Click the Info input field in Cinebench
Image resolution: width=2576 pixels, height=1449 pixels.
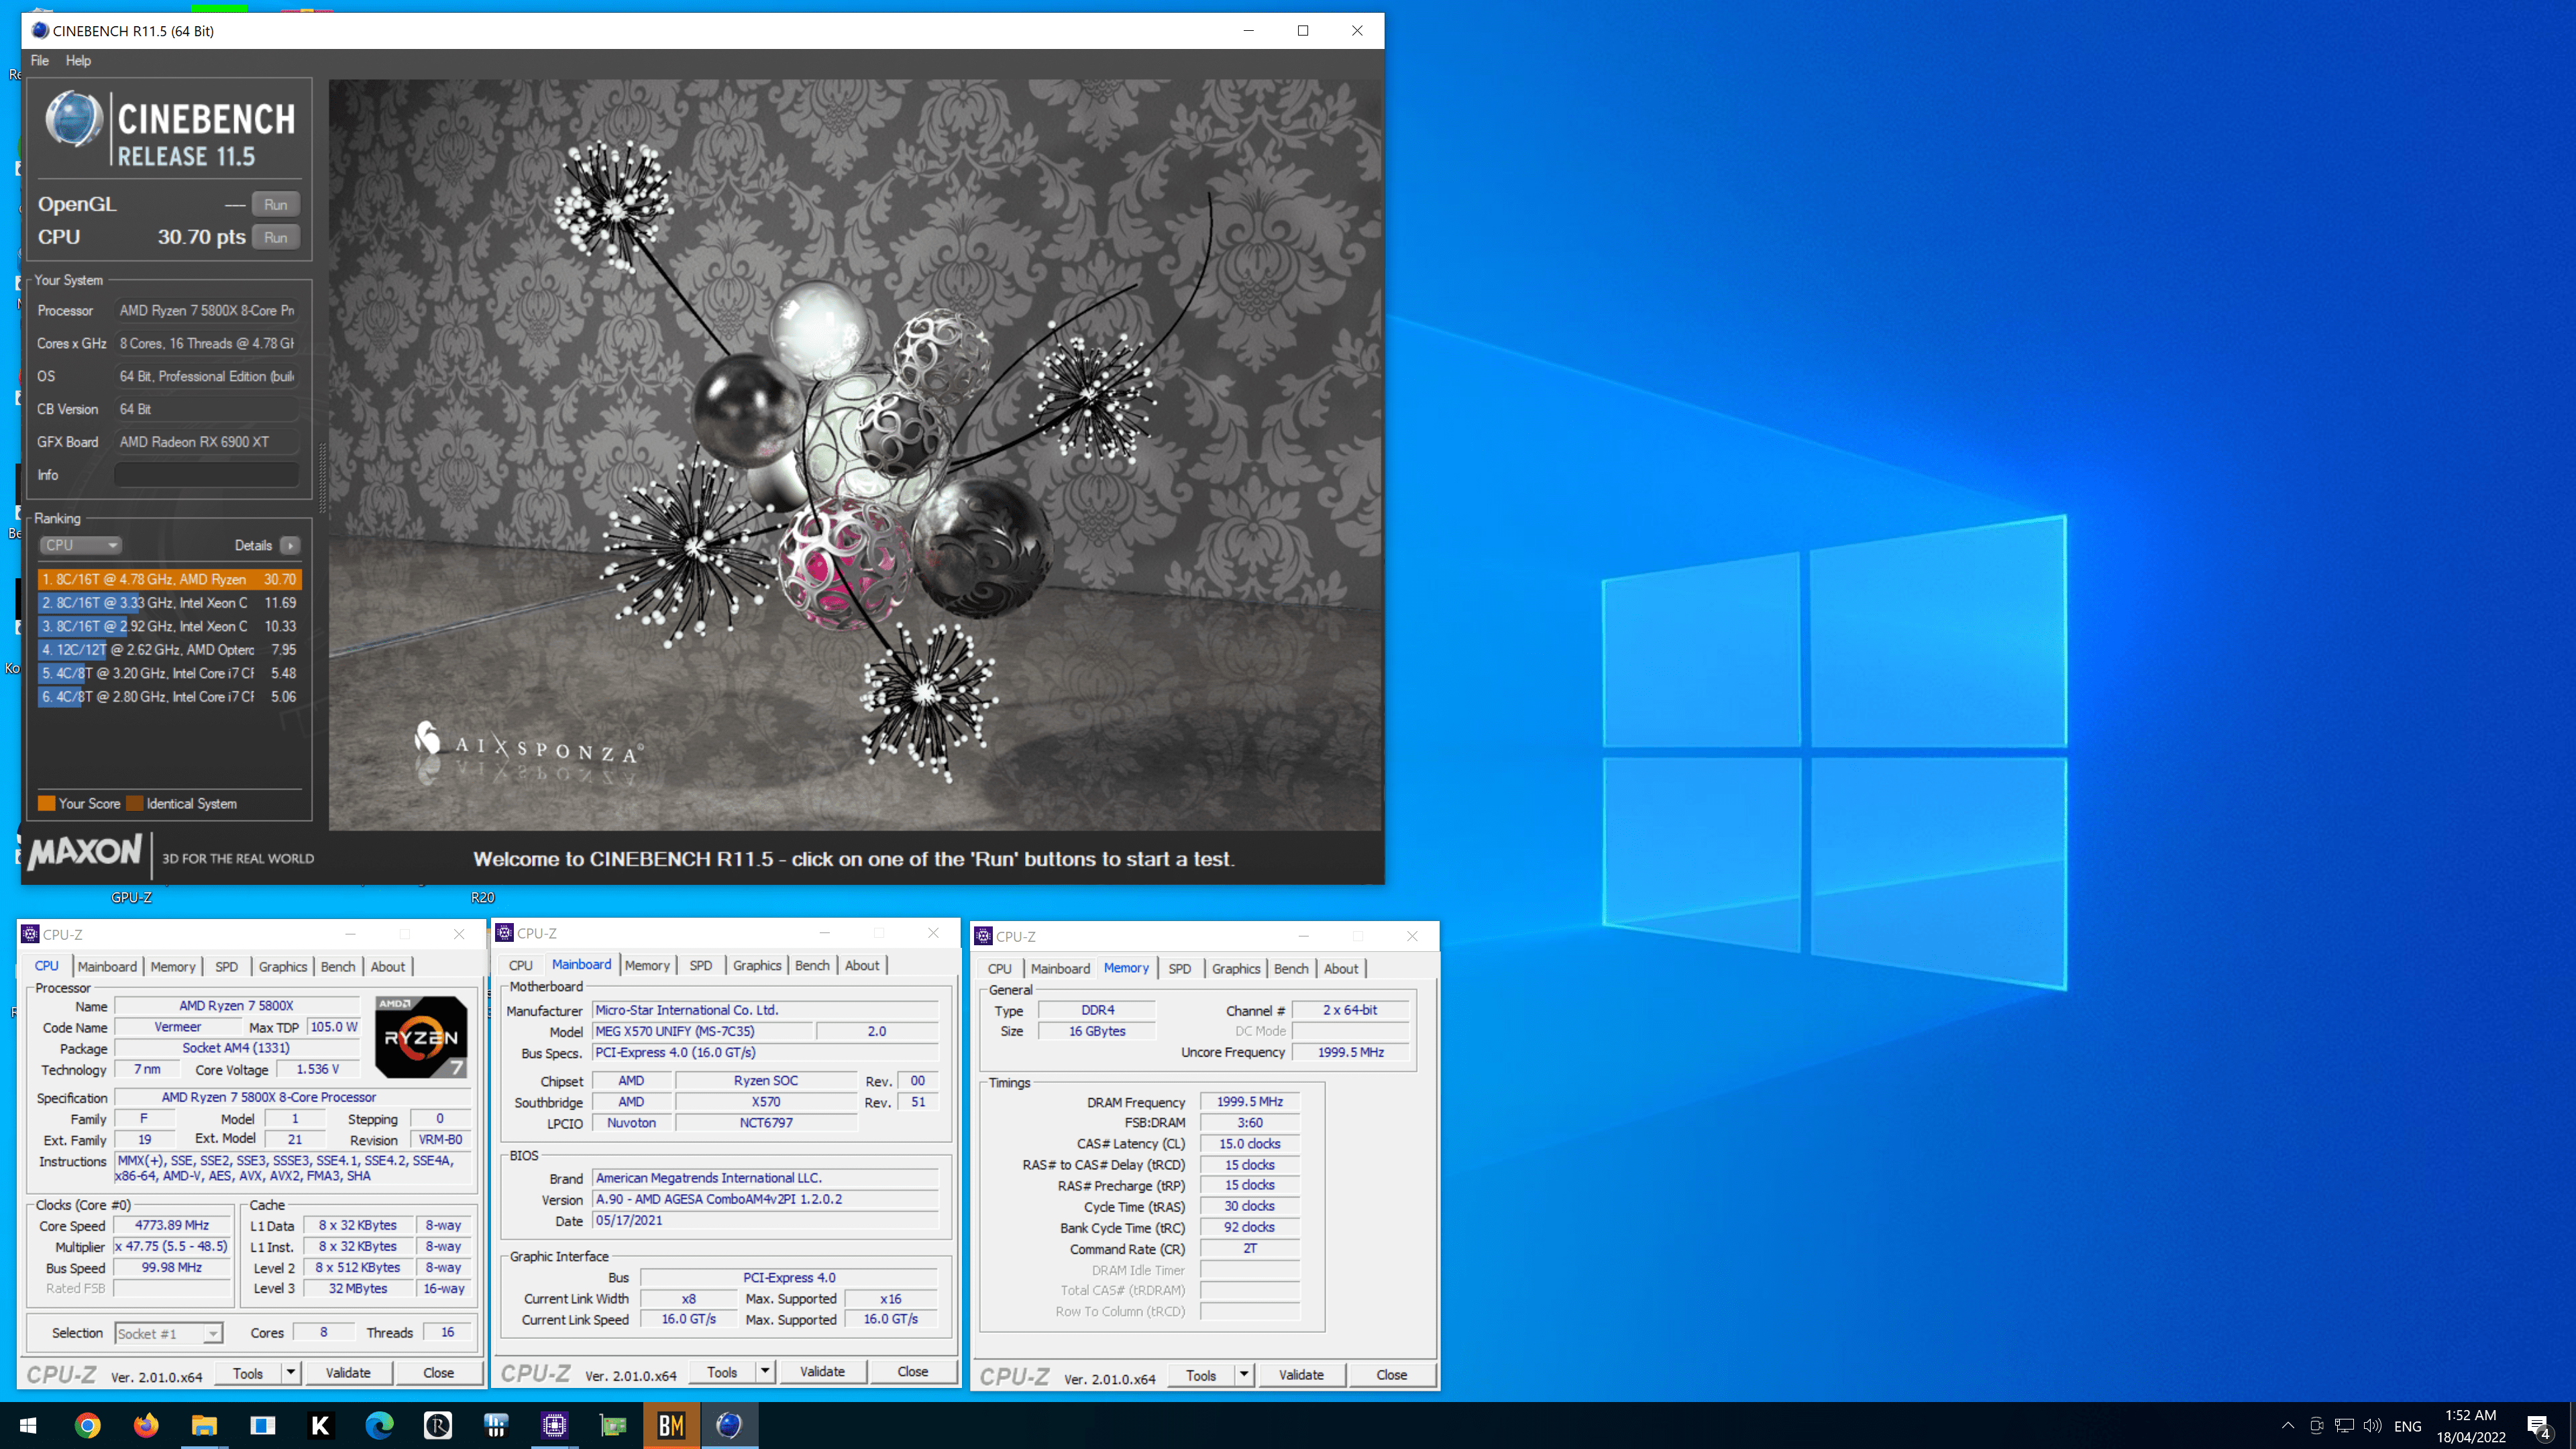(x=206, y=475)
